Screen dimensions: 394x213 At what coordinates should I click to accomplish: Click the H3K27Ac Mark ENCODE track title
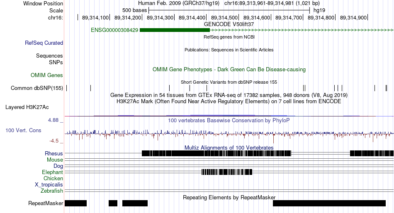point(229,102)
